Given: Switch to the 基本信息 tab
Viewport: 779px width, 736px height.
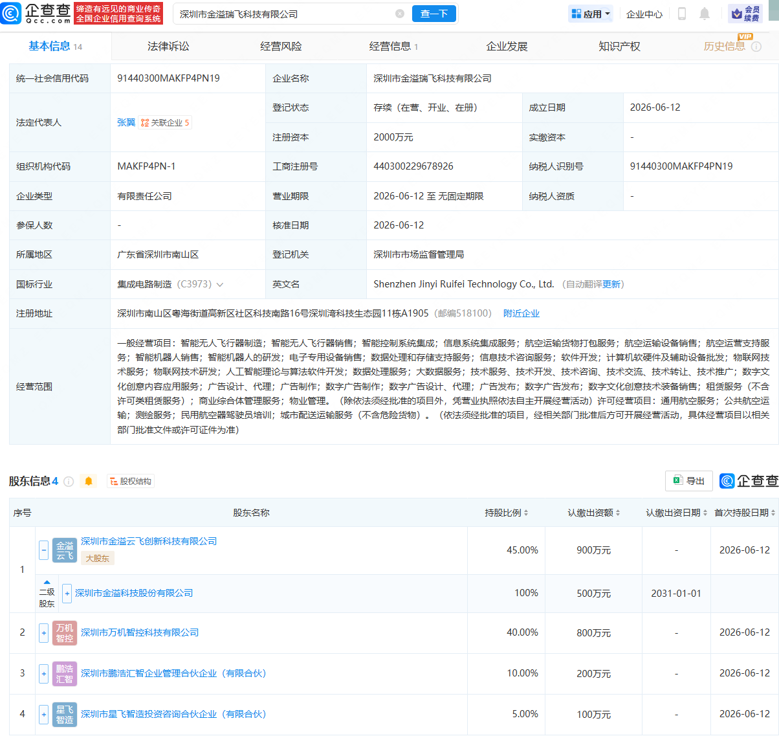Looking at the screenshot, I should tap(55, 46).
